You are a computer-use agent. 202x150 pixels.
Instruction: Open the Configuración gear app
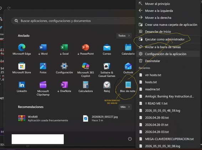[x=64, y=68]
